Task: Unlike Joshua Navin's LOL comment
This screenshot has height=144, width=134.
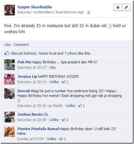Action: 54,120
